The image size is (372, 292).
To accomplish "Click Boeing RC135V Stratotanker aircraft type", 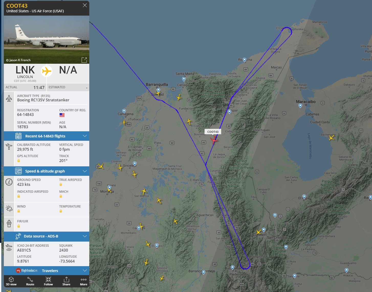I will [x=43, y=100].
